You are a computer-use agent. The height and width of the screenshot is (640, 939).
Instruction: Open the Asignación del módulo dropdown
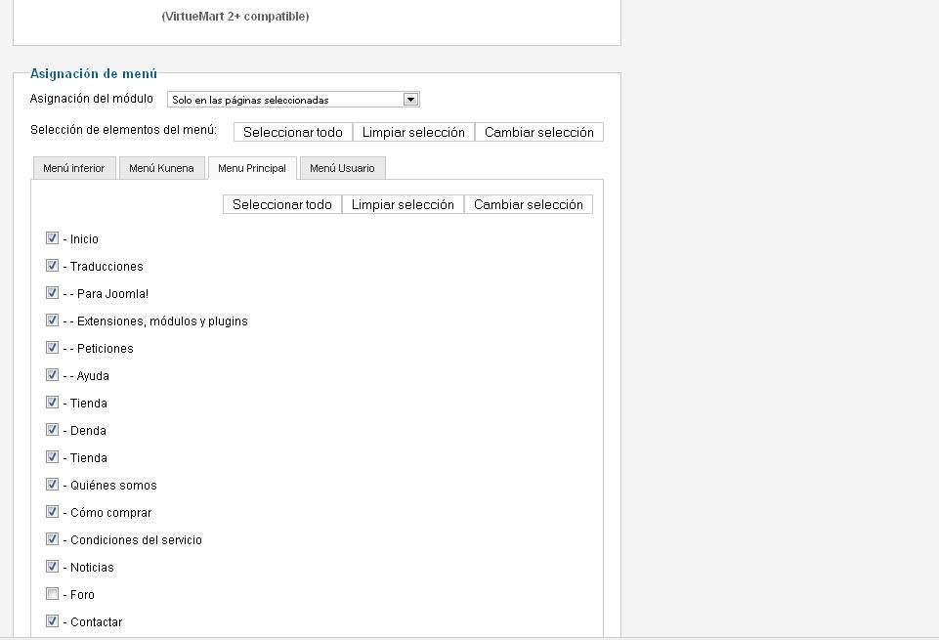click(293, 100)
